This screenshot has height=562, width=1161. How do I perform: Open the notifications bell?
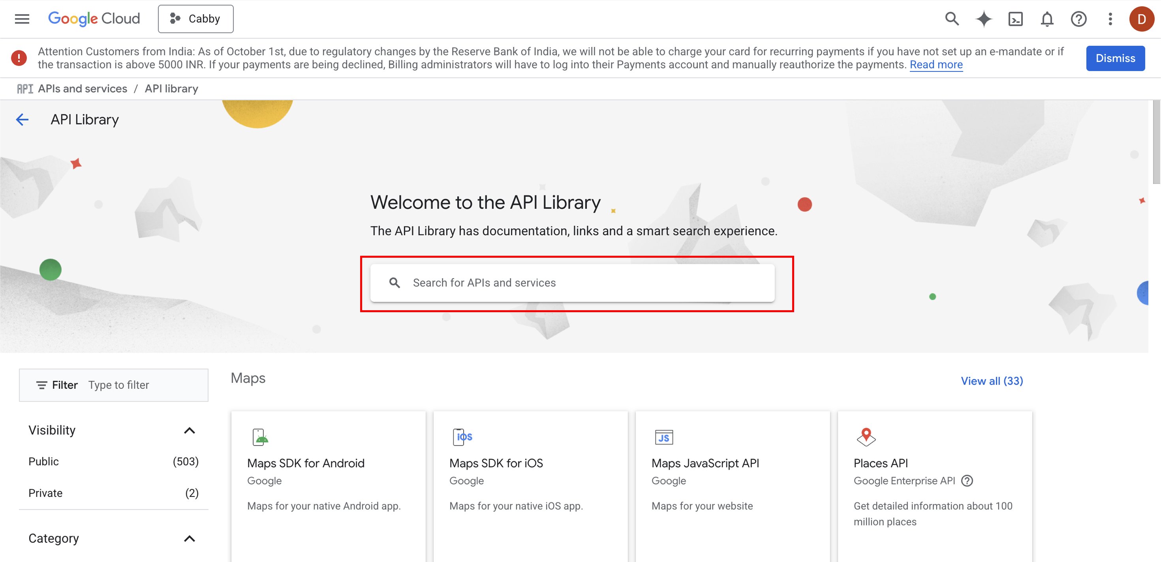(1046, 19)
